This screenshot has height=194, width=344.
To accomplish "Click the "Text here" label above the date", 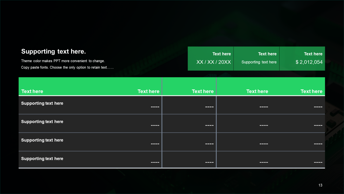I will [x=221, y=54].
